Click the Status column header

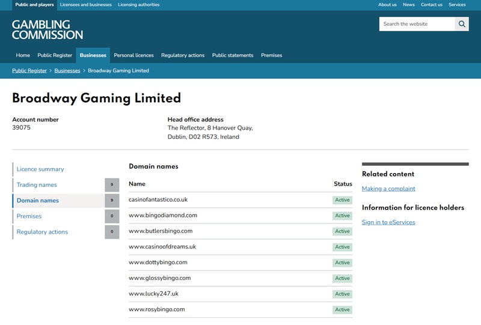(x=343, y=184)
